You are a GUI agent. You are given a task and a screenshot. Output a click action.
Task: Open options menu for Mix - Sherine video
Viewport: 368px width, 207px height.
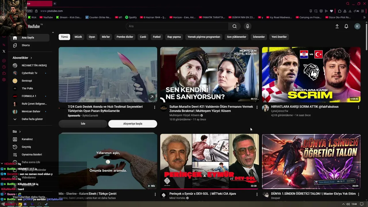(155, 194)
